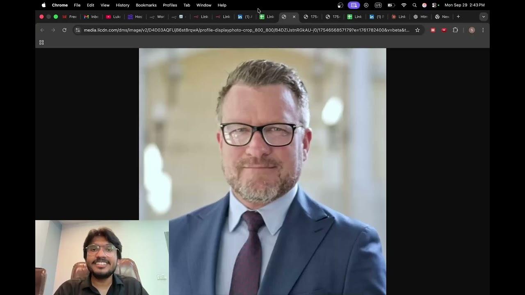The image size is (525, 295).
Task: Open the View menu
Action: coord(105,5)
